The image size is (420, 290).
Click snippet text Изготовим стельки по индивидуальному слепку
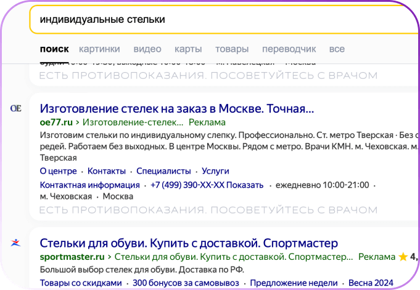[x=138, y=135]
